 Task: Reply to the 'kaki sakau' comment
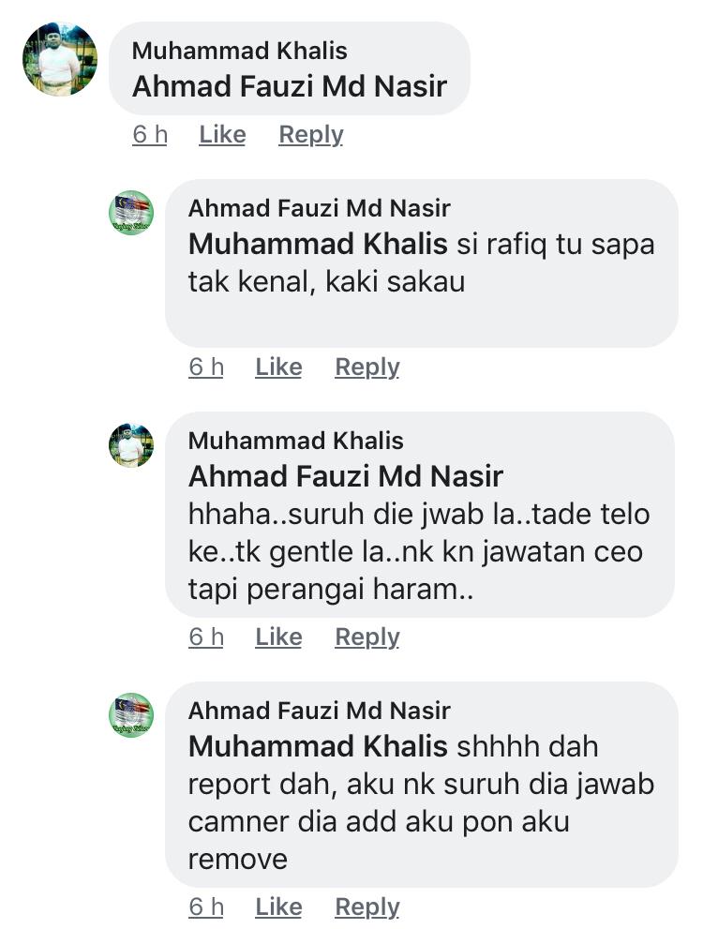pos(366,367)
